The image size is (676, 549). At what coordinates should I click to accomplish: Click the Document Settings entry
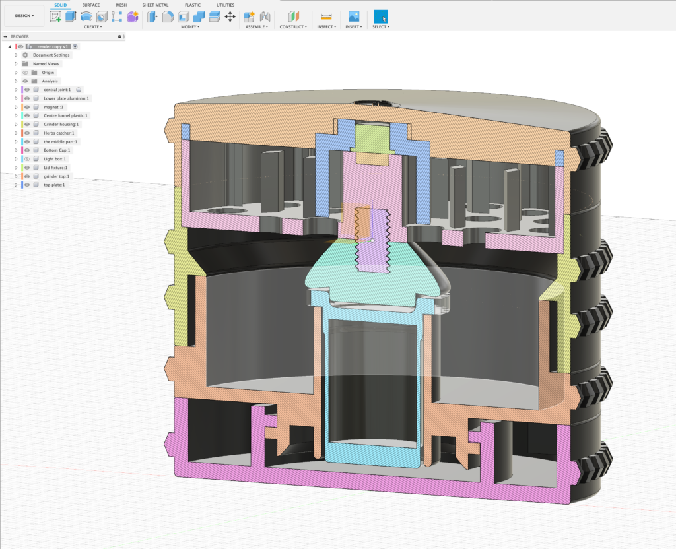51,55
